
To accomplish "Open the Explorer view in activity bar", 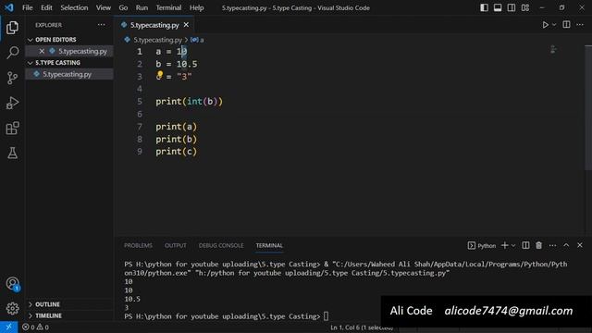I will pyautogui.click(x=12, y=28).
